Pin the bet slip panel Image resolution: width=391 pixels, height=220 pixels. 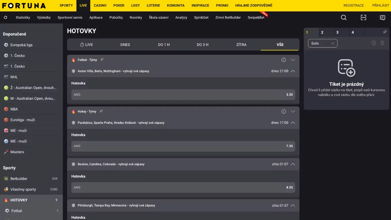coord(385,32)
